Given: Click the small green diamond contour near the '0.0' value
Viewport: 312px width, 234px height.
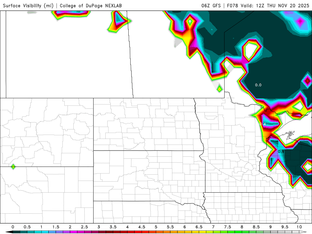Looking at the screenshot, I should (220, 89).
